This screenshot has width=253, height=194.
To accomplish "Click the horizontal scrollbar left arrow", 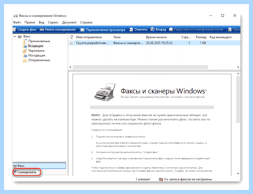I will point(70,67).
